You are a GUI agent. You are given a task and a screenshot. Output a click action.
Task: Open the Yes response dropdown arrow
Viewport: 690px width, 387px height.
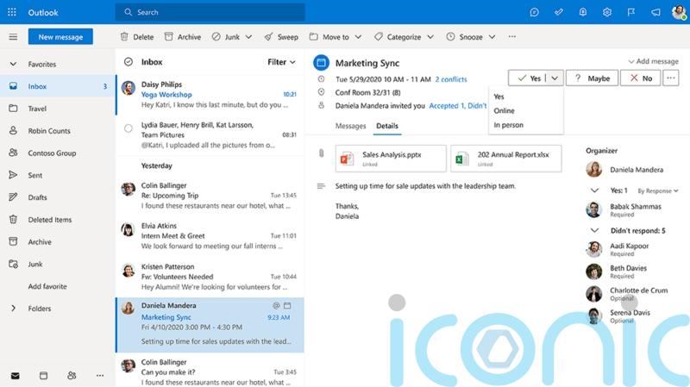click(x=555, y=78)
